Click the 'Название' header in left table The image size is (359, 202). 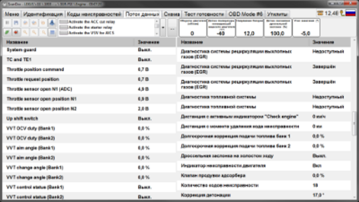pyautogui.click(x=67, y=42)
